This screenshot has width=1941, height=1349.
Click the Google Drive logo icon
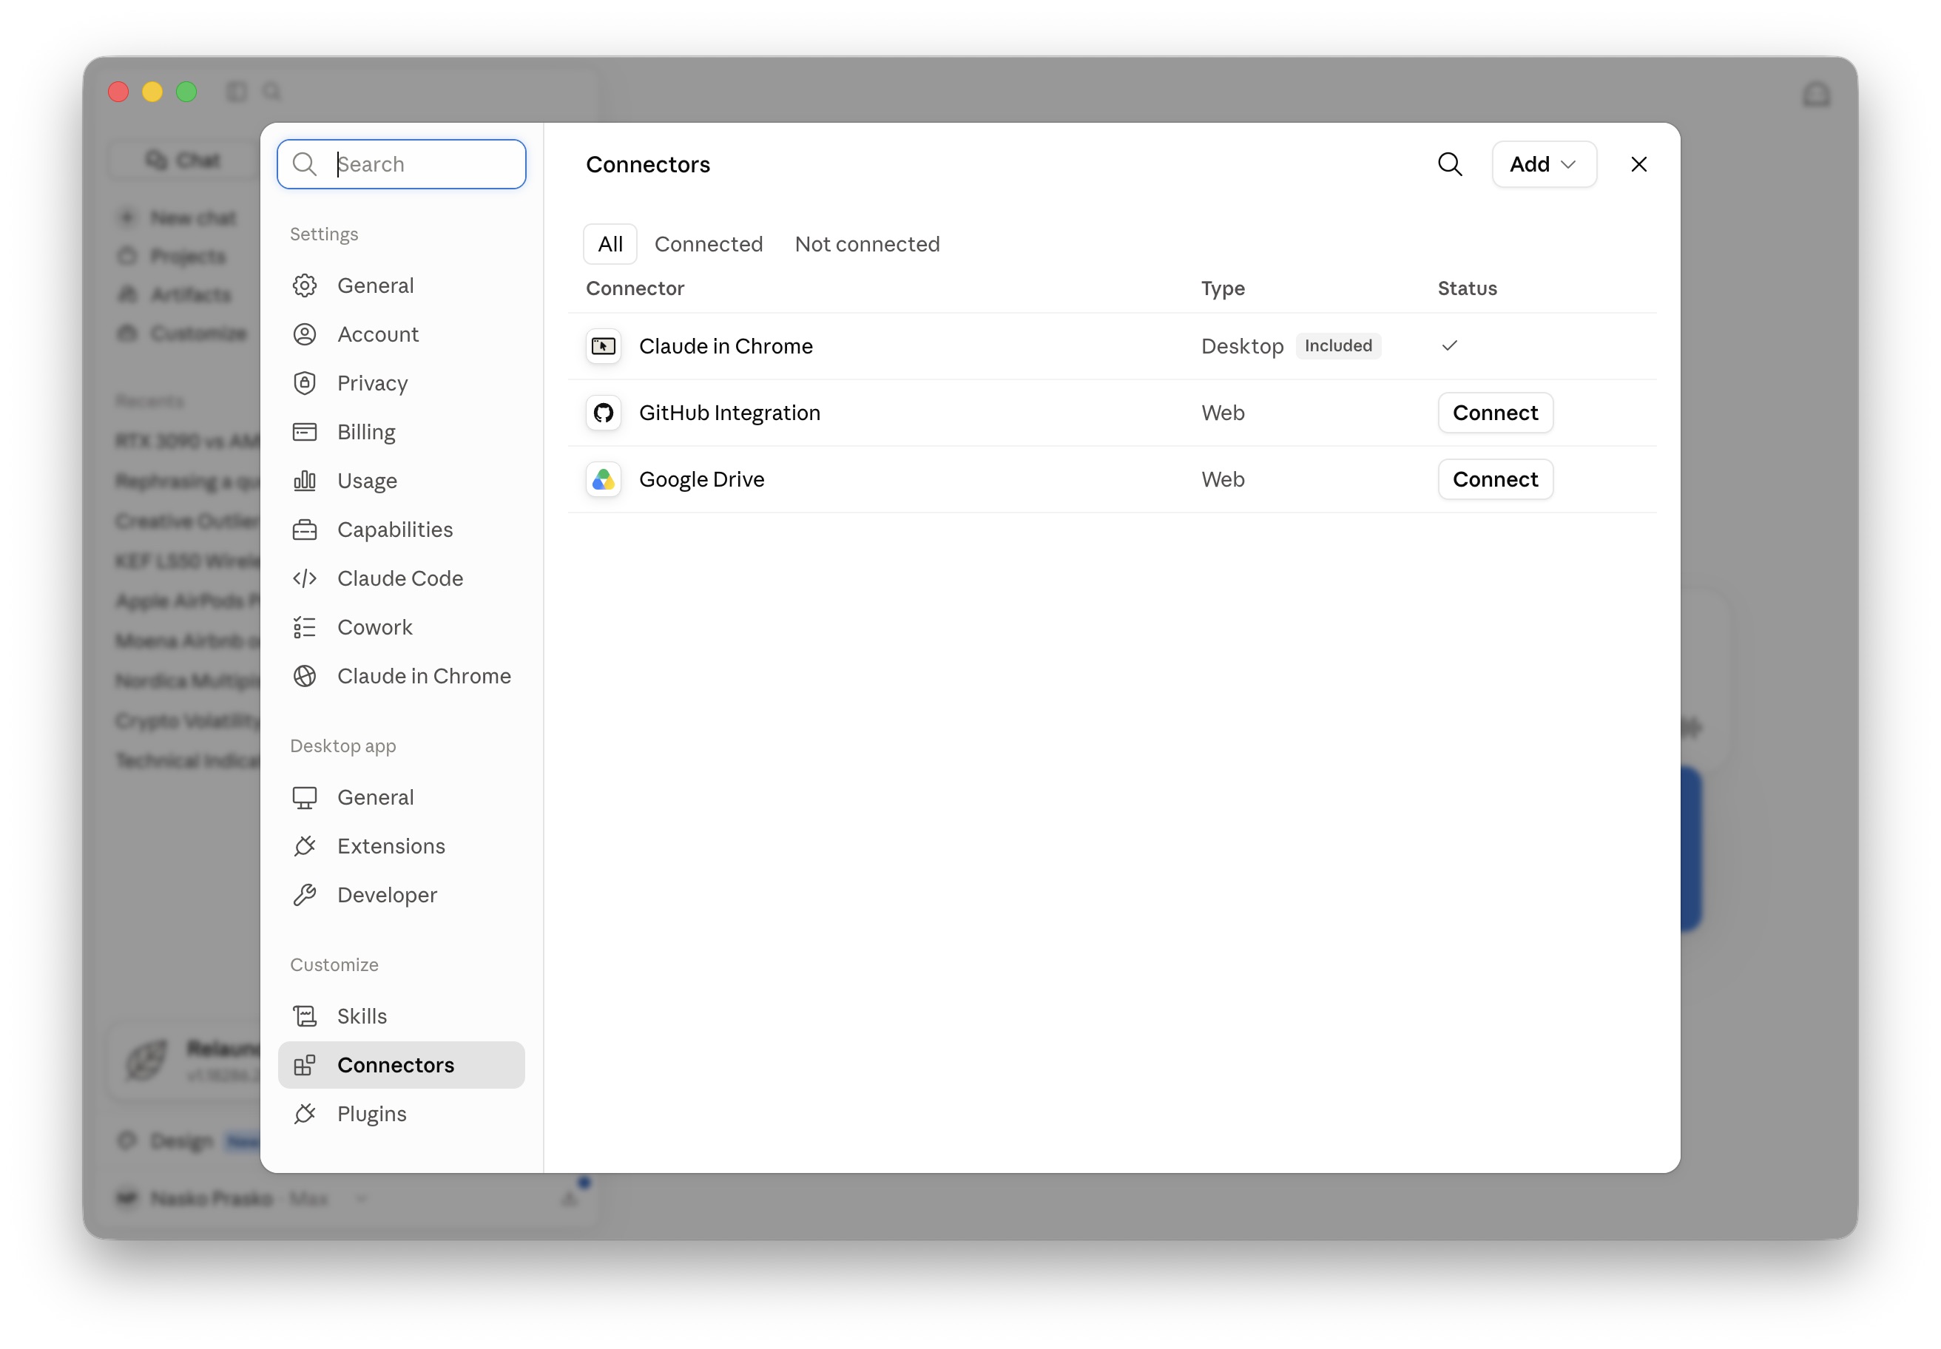(604, 480)
